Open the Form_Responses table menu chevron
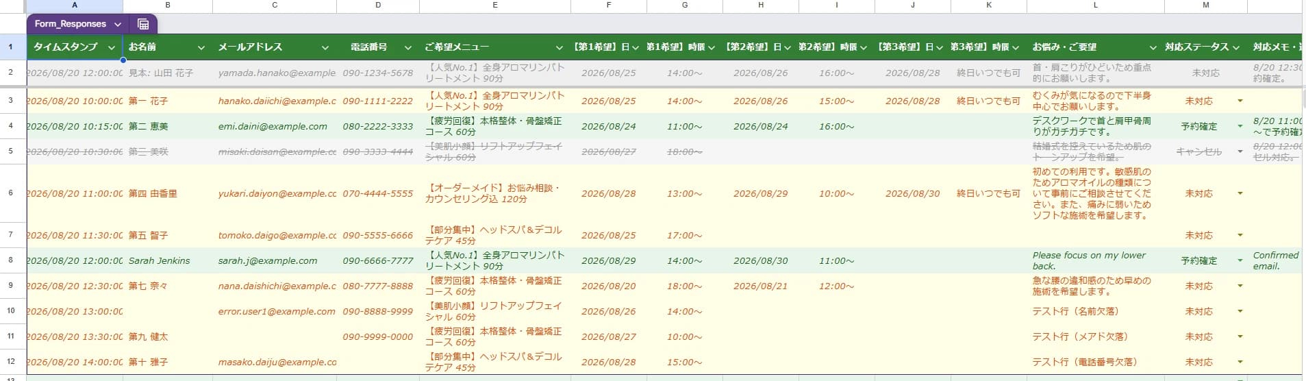Screen dimensions: 1306x381 coord(118,24)
